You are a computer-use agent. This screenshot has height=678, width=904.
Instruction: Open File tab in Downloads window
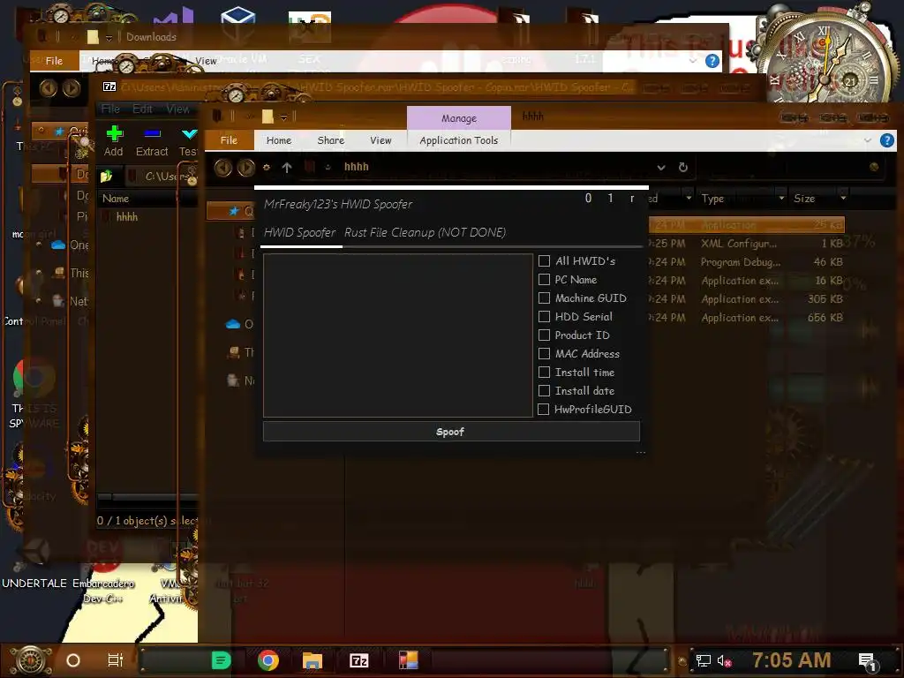tap(54, 61)
